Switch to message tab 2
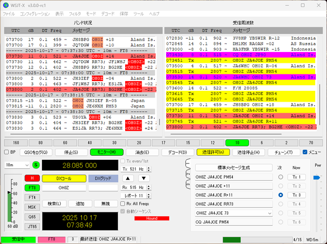327x244 pixels. tap(188, 174)
